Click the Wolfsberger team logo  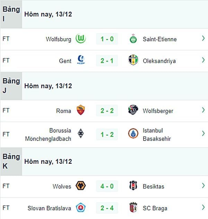133,110
